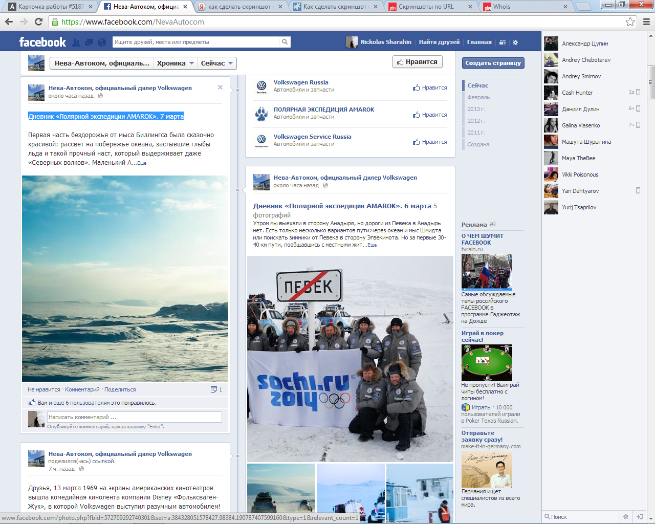Click the browser forward arrow
Viewport: 655px width, 524px height.
[x=24, y=22]
